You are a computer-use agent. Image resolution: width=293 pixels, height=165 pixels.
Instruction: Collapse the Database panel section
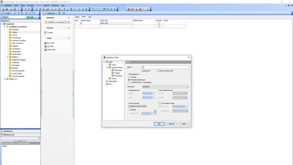[69, 18]
